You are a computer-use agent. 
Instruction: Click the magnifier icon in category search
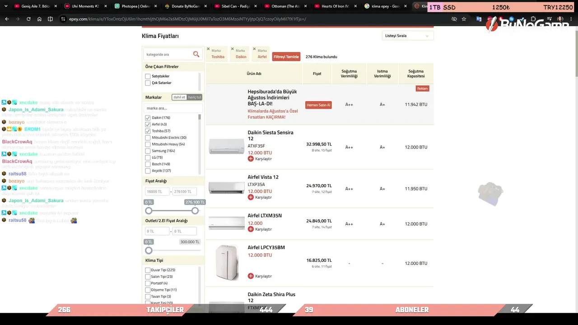tap(196, 54)
